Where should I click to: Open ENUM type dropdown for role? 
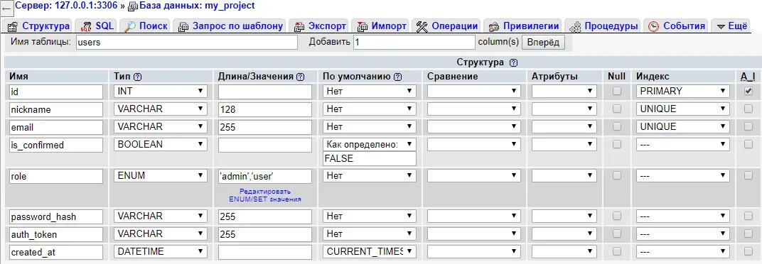click(x=161, y=176)
